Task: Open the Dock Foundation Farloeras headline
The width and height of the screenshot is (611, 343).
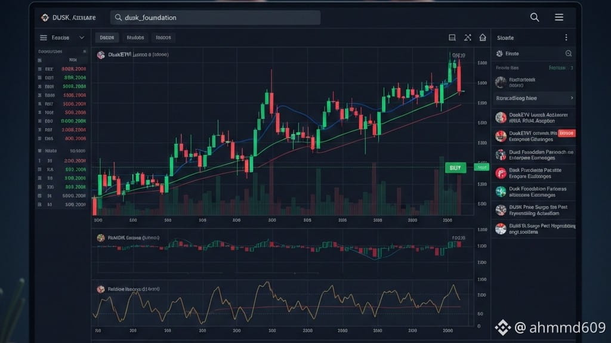Action: pos(538,191)
